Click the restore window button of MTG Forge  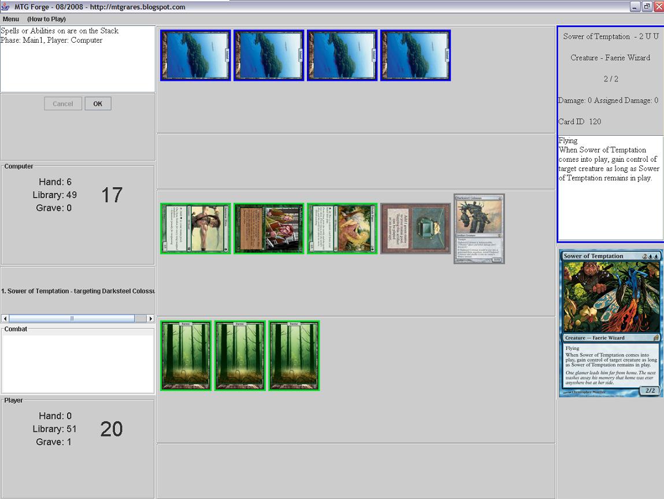(647, 7)
